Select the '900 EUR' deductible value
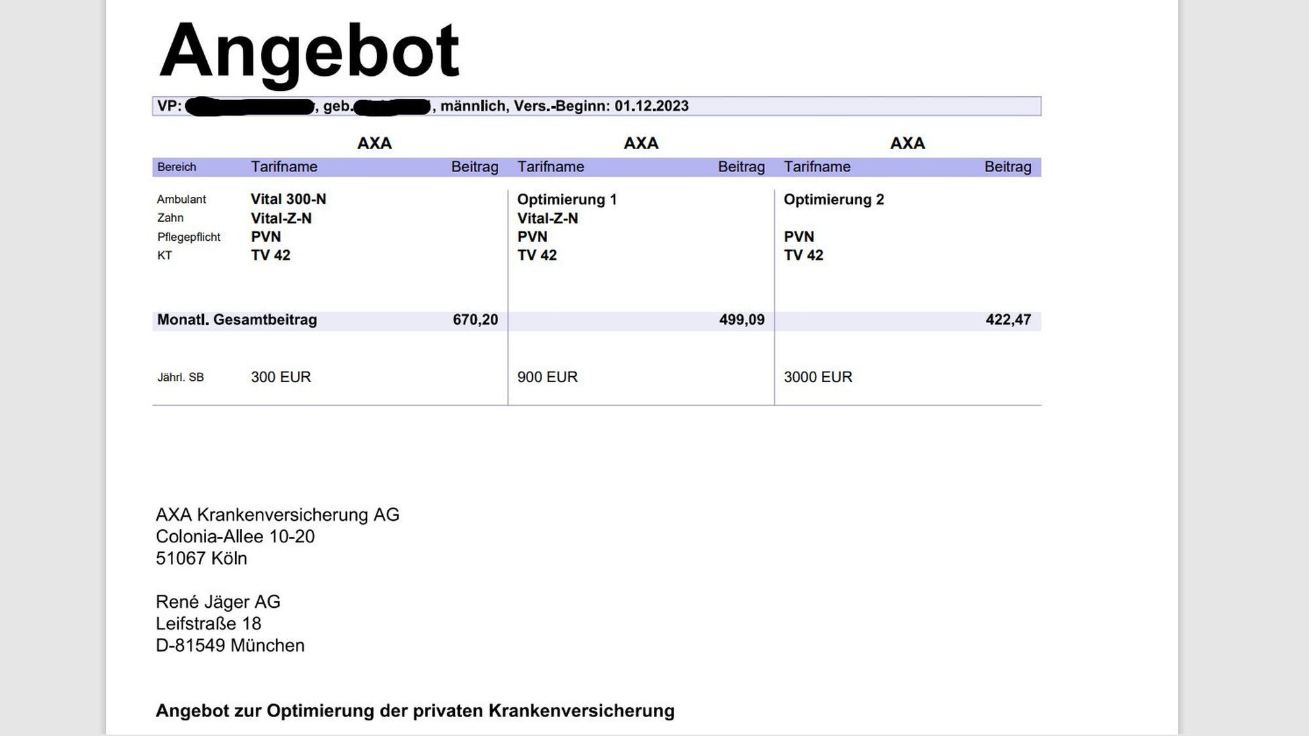The image size is (1309, 736). tap(547, 377)
